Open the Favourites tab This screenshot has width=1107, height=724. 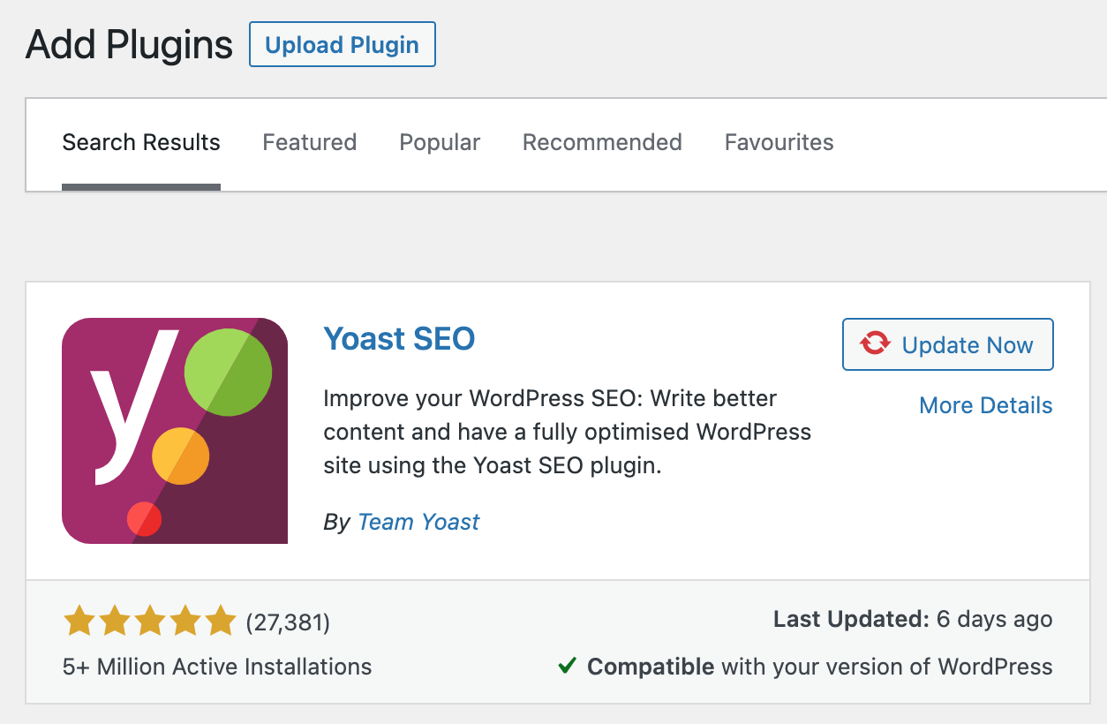point(779,143)
